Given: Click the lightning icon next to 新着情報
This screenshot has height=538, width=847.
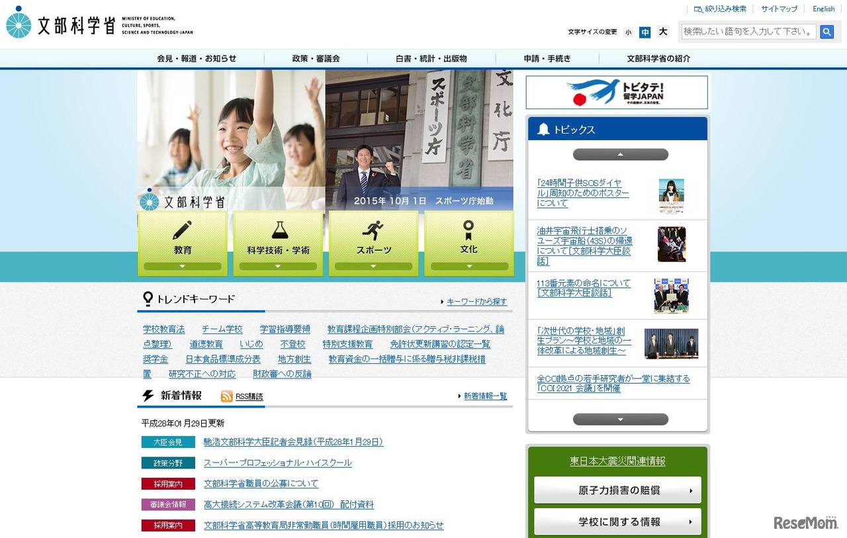Looking at the screenshot, I should coord(148,396).
